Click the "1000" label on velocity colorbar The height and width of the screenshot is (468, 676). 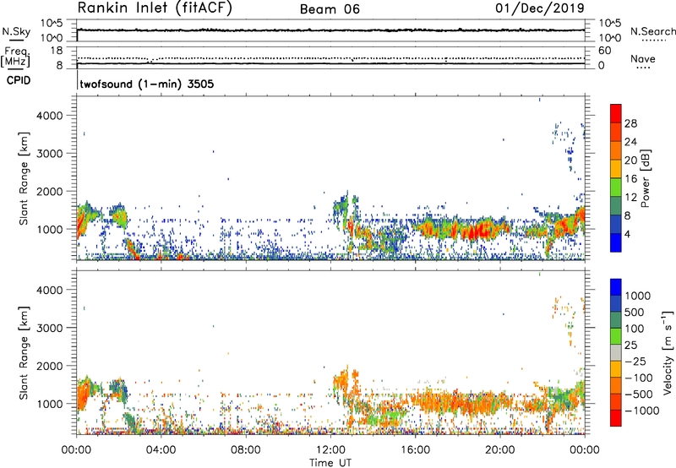coord(637,296)
